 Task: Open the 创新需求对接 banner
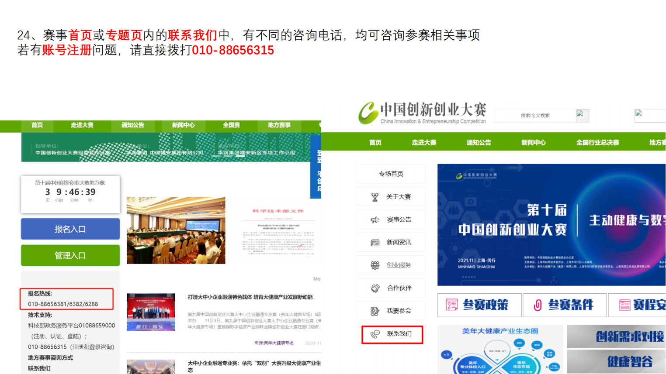point(616,336)
